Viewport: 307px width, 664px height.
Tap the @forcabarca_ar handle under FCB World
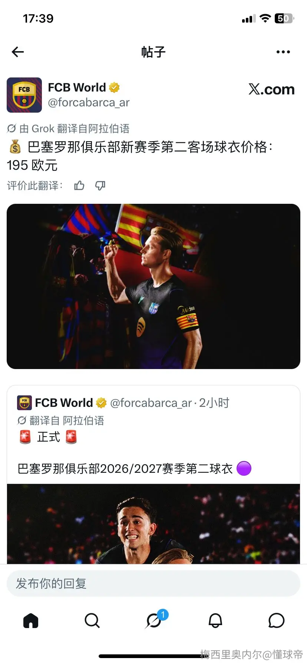click(89, 102)
